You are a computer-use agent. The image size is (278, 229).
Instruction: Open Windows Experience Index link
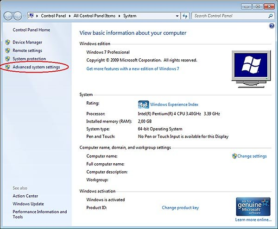click(x=174, y=105)
